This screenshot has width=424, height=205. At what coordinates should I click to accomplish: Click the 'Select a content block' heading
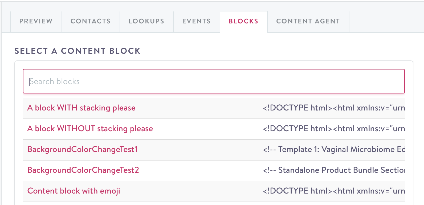click(x=77, y=51)
